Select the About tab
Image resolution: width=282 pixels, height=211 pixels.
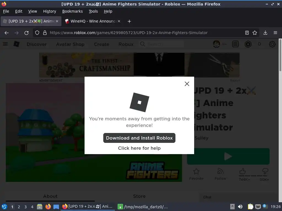(50, 196)
